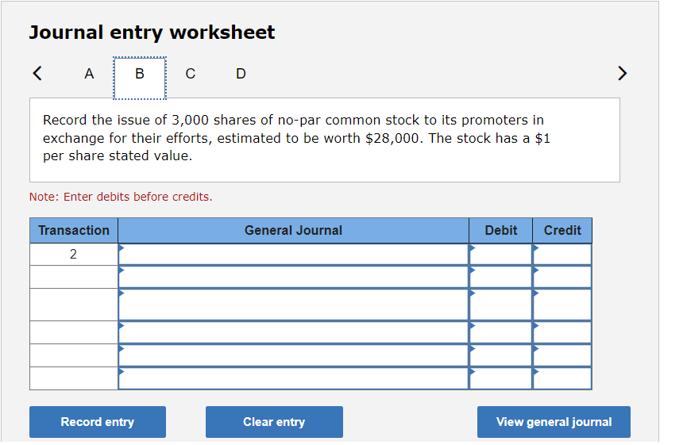Open tab D
The width and height of the screenshot is (687, 445).
[241, 74]
